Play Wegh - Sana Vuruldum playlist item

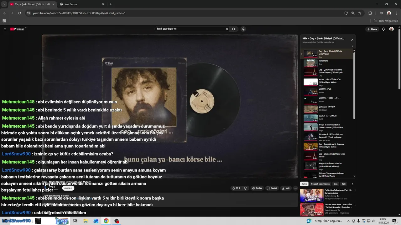pos(327,127)
